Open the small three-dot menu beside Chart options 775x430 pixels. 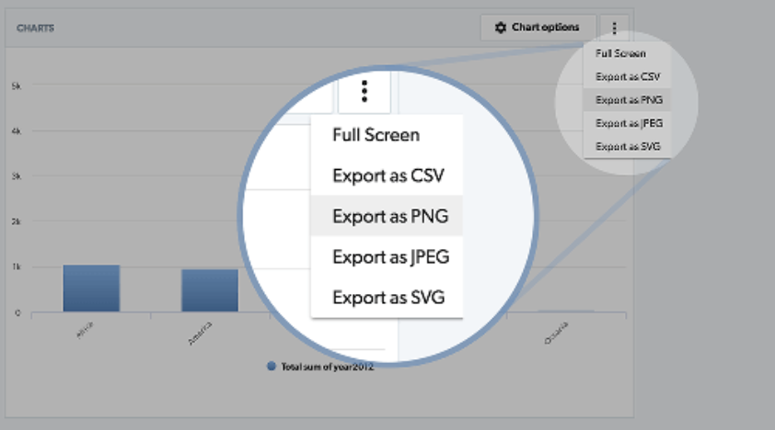coord(614,28)
